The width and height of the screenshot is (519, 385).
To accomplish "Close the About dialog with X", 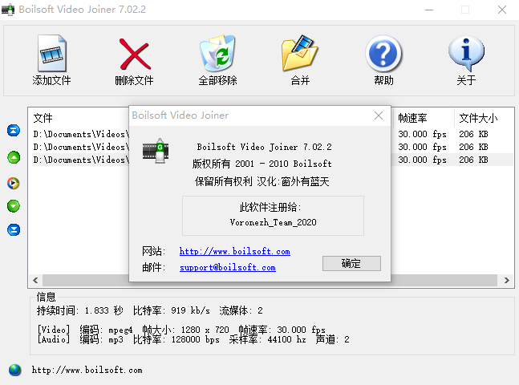I will coord(379,115).
